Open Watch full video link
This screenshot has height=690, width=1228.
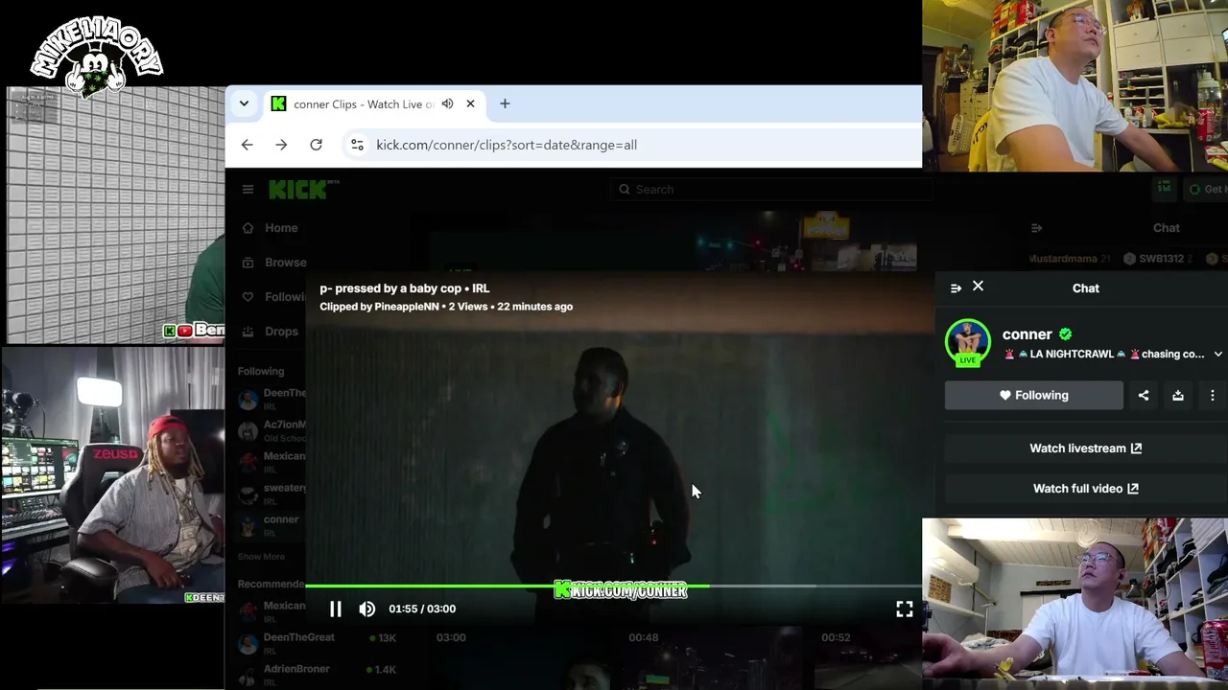point(1085,489)
